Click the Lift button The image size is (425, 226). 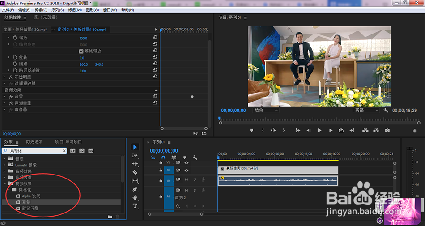[x=365, y=130]
